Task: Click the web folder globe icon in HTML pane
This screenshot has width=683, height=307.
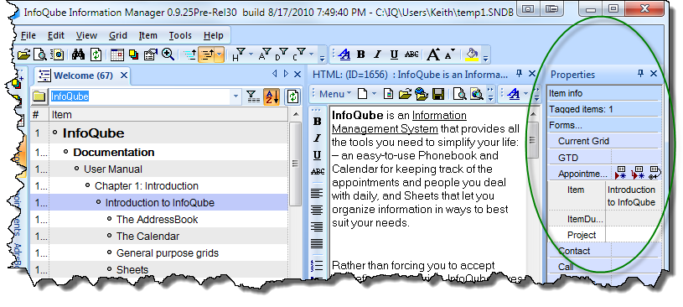Action: click(x=422, y=93)
